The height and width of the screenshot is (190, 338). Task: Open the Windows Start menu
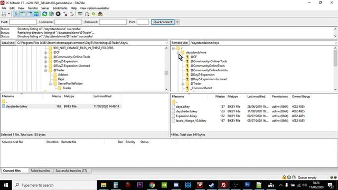[6, 185]
